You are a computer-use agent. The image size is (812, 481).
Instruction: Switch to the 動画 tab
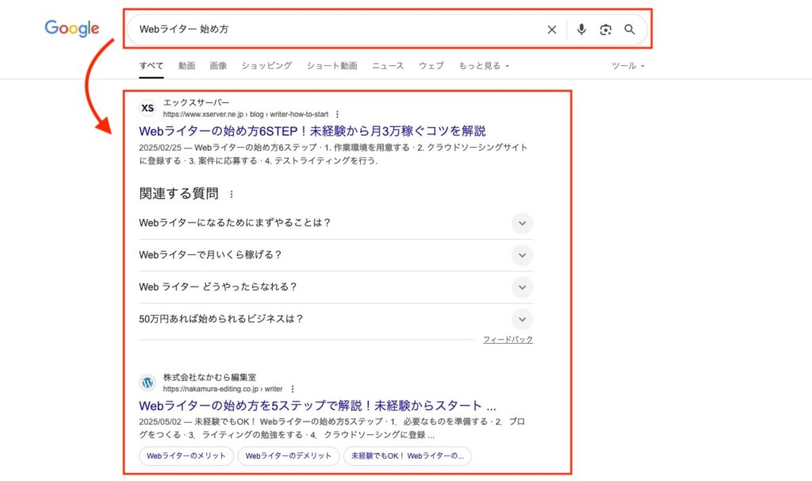click(186, 66)
